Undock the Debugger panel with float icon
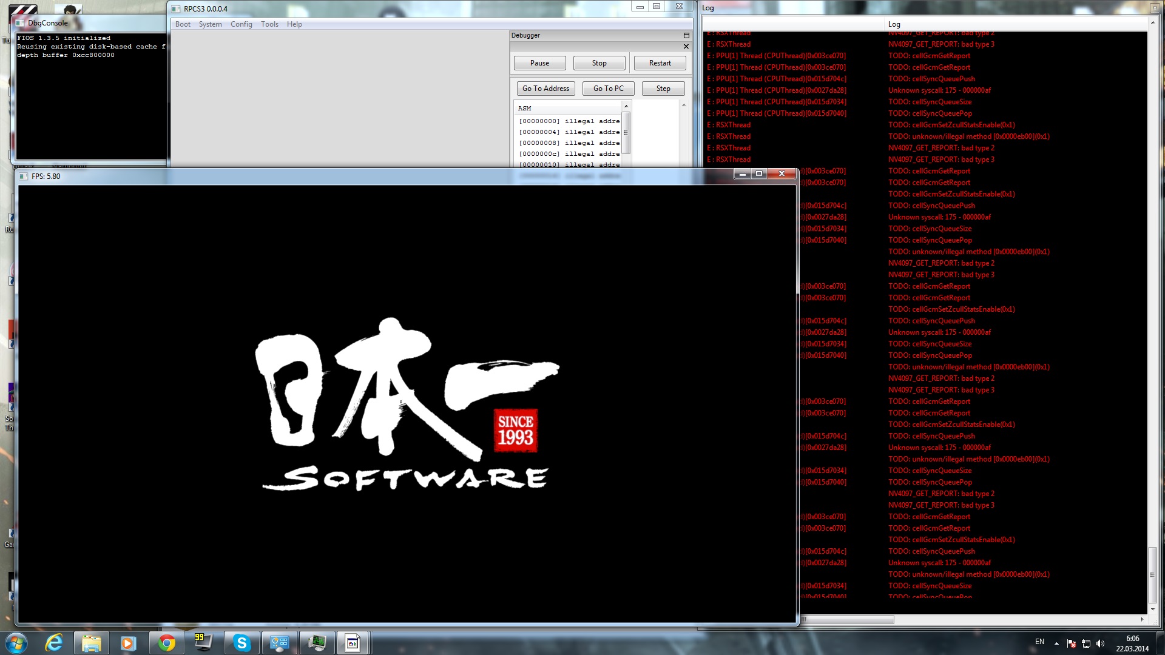 686,36
